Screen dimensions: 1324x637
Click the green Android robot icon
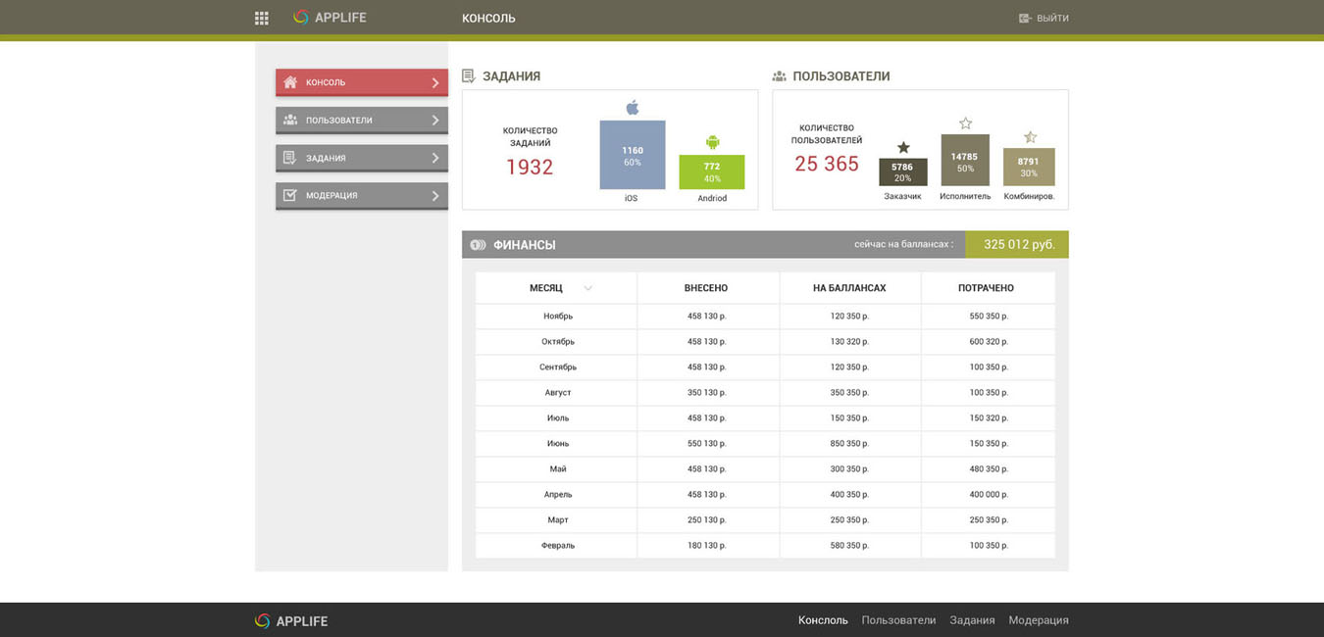(x=712, y=142)
